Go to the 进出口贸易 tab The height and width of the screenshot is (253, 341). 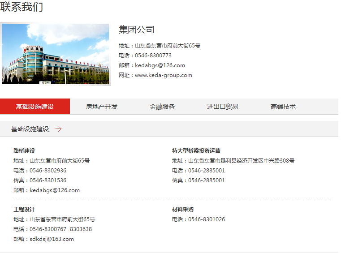point(223,107)
